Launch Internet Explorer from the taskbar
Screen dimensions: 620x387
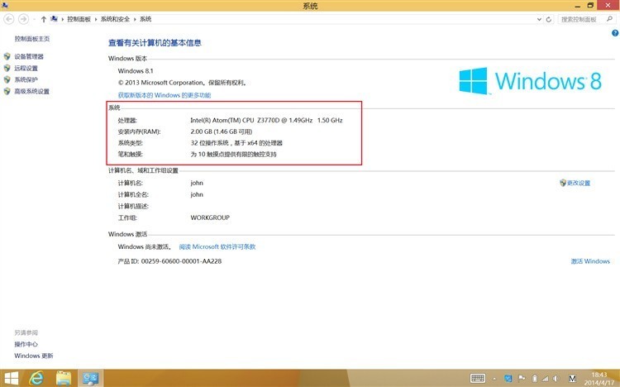click(36, 378)
